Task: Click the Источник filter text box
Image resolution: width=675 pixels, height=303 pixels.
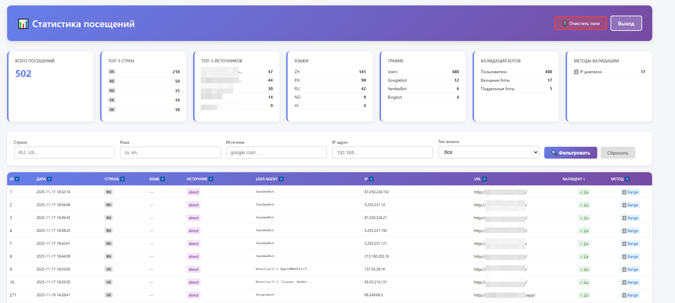Action: point(276,153)
